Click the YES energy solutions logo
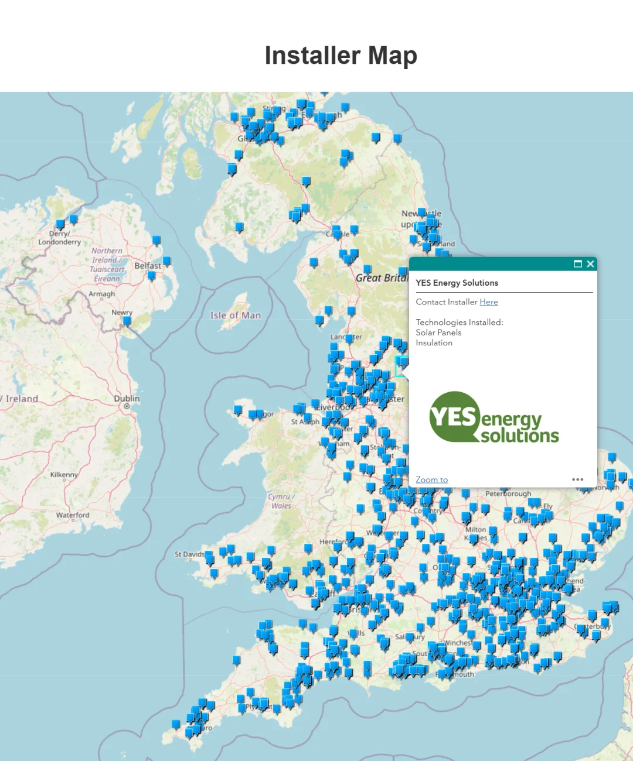This screenshot has width=633, height=761. (x=494, y=417)
